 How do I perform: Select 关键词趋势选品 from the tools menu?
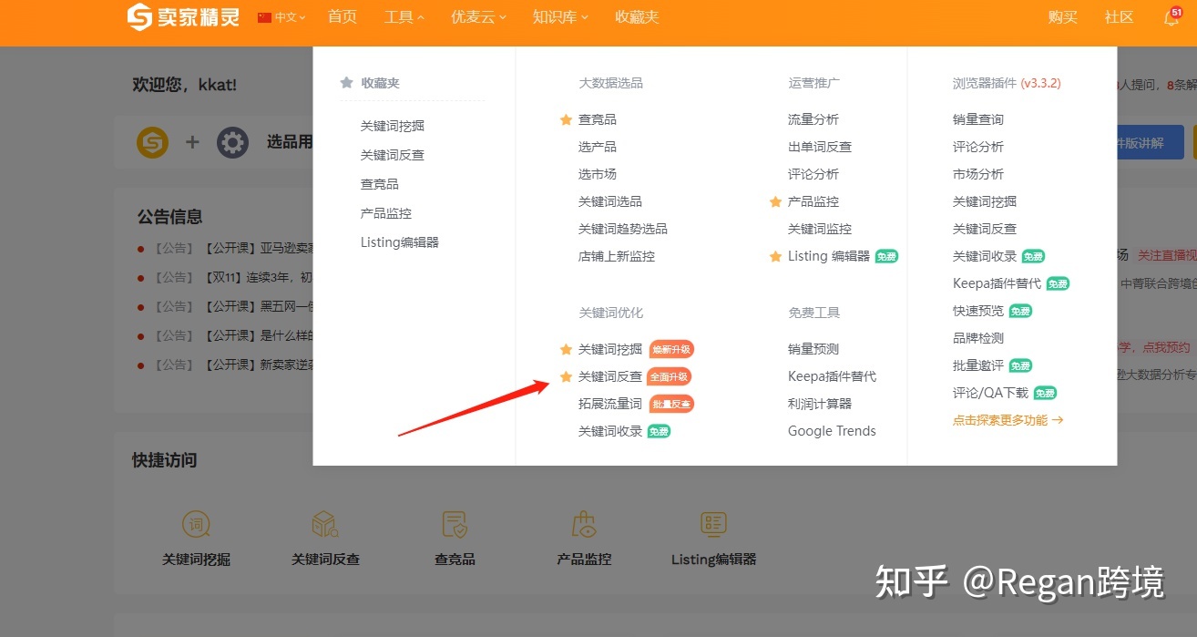(x=622, y=229)
